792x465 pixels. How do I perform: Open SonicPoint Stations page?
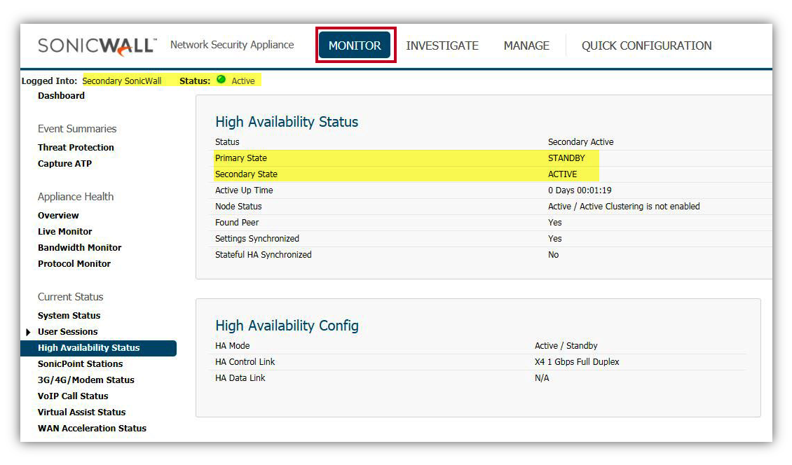tap(80, 364)
